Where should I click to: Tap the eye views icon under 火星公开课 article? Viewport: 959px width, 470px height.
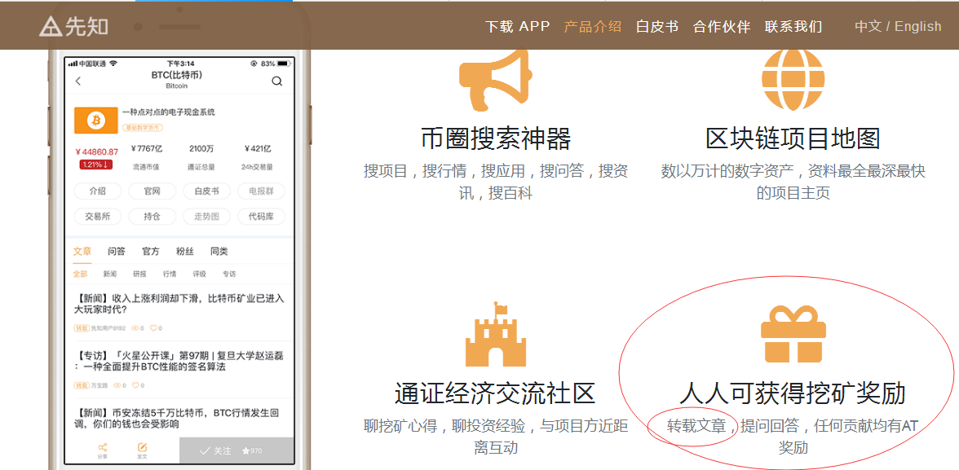(x=118, y=385)
